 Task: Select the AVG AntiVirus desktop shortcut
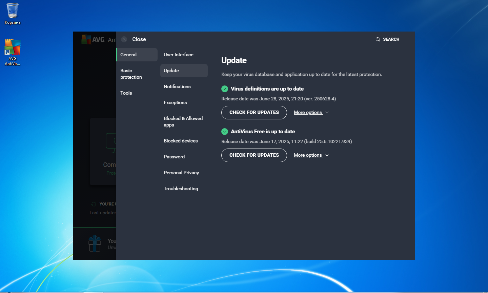13,52
